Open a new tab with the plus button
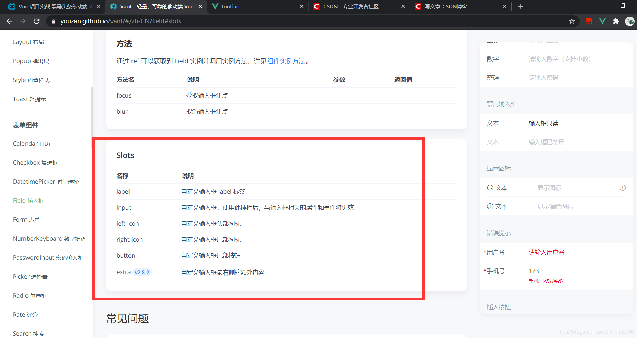637x338 pixels. (x=521, y=6)
